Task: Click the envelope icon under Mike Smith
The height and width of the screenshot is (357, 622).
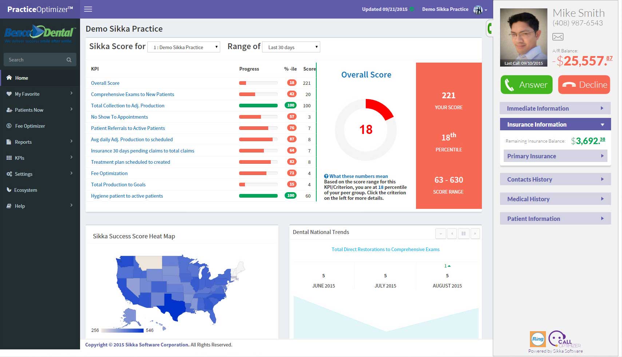Action: [558, 37]
